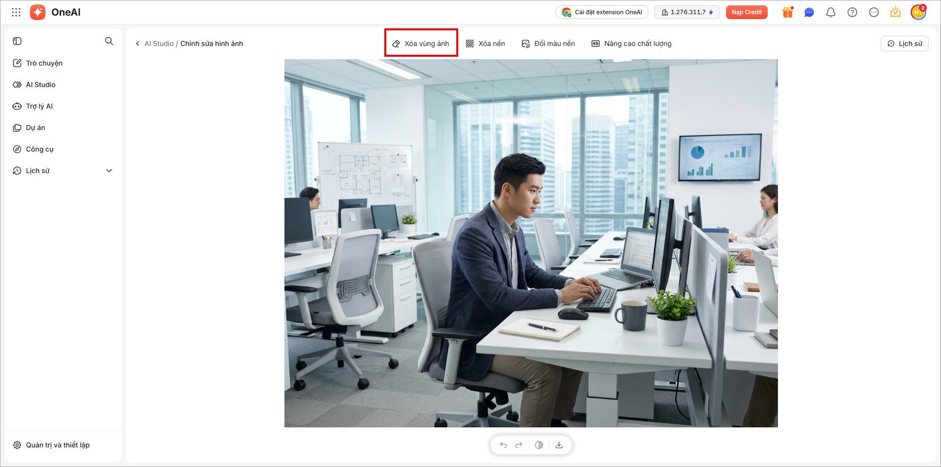The image size is (941, 467).
Task: Select the Xóa vùng ảnh tool
Action: [x=421, y=44]
